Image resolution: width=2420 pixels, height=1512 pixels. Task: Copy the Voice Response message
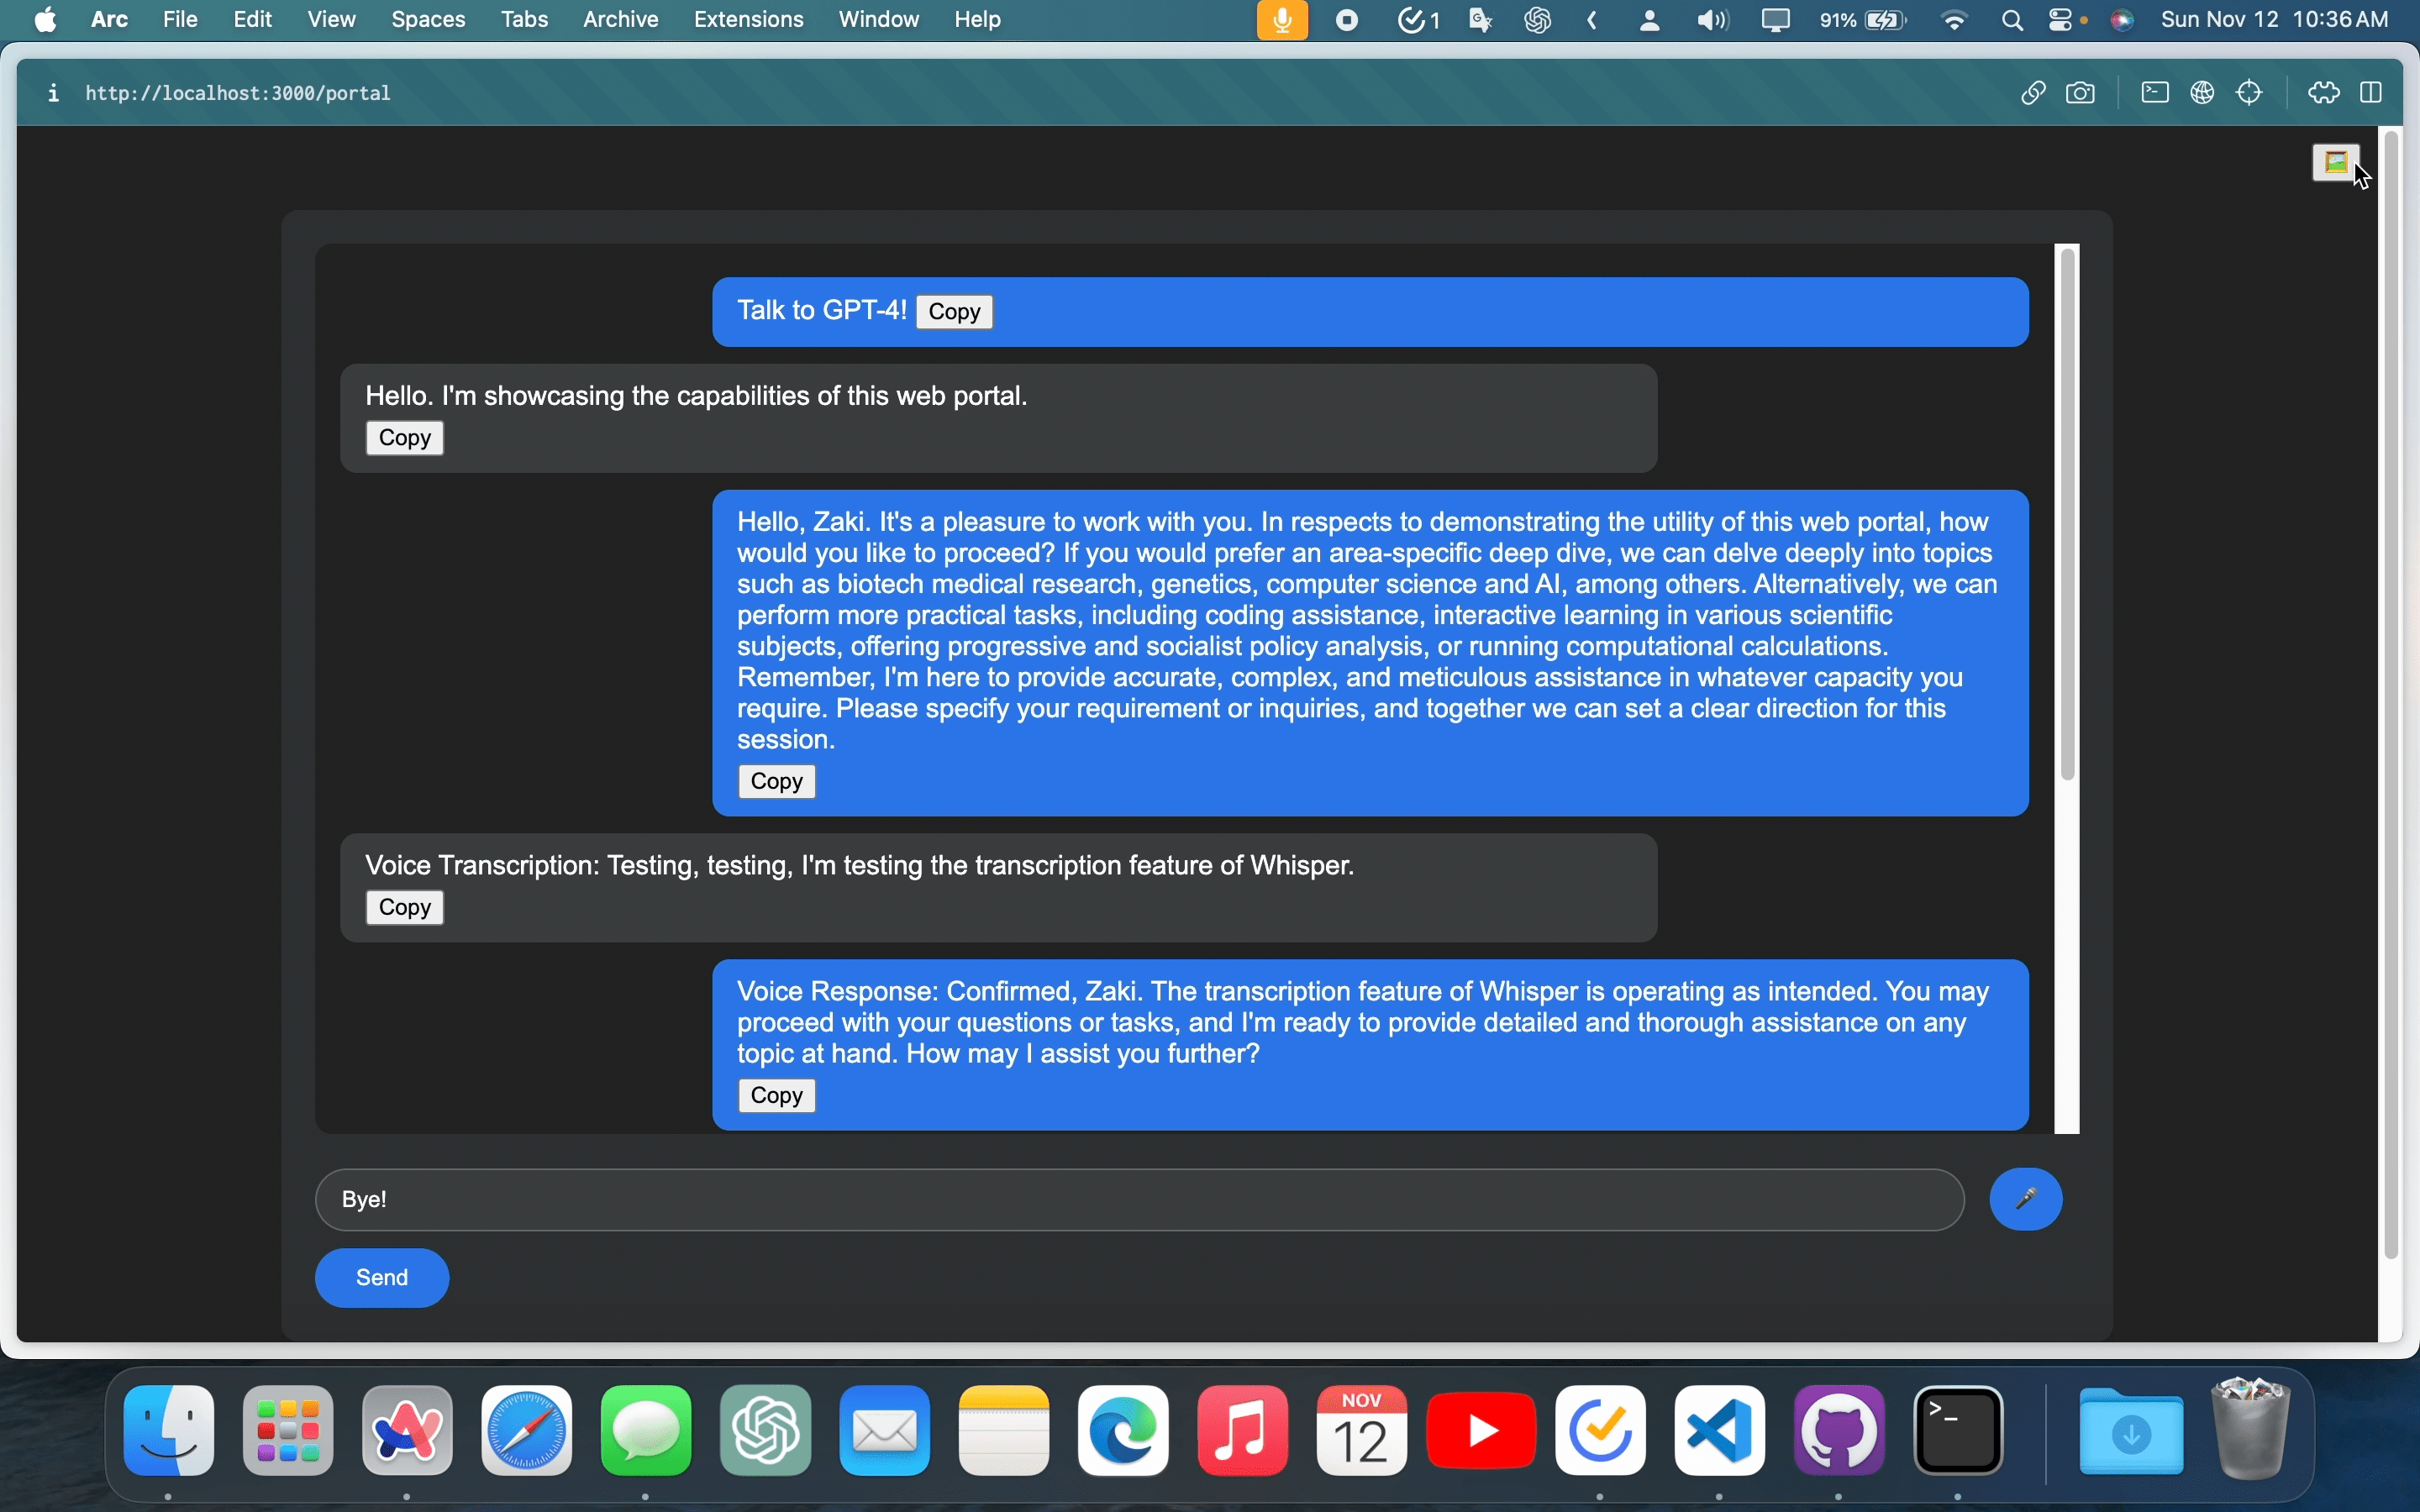point(776,1095)
